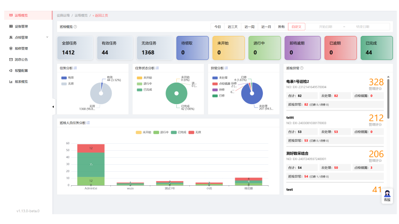Collapse the sidebar with the arrow handle
Image resolution: width=399 pixels, height=224 pixels.
click(x=53, y=106)
